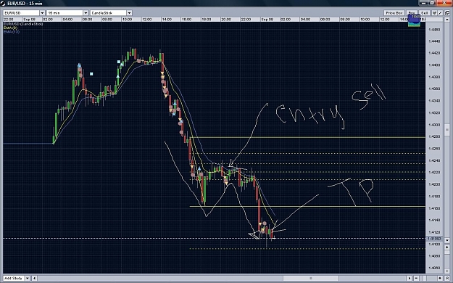The width and height of the screenshot is (453, 283).
Task: Click the application icon in the title bar
Action: click(3, 3)
